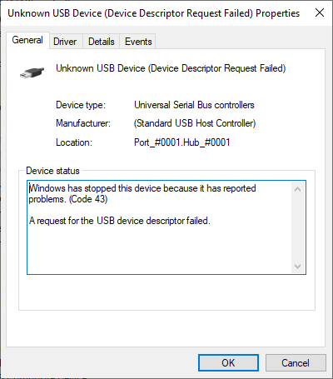Click the Device status group label
Image resolution: width=333 pixels, height=379 pixels.
pyautogui.click(x=52, y=171)
